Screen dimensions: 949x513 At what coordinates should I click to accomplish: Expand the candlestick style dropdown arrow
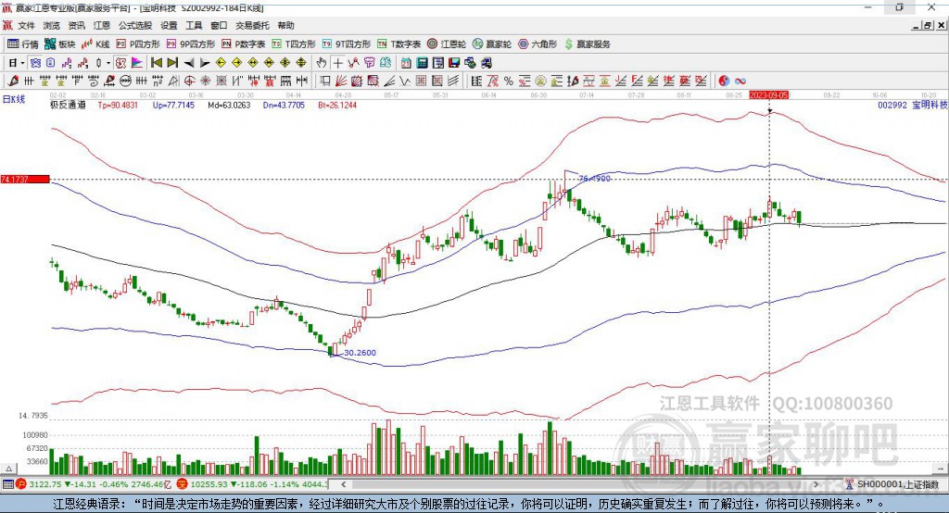coord(108,63)
